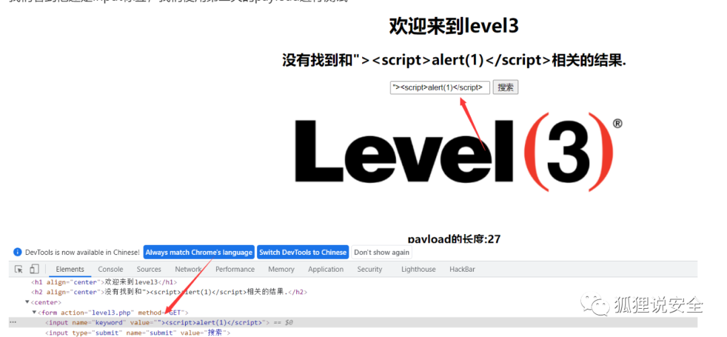Open the Application tab
The height and width of the screenshot is (337, 727).
326,269
